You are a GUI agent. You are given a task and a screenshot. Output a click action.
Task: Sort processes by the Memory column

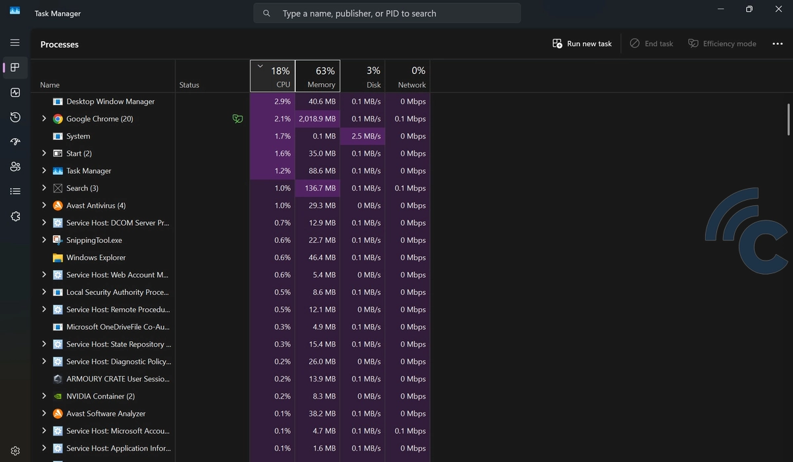point(318,77)
